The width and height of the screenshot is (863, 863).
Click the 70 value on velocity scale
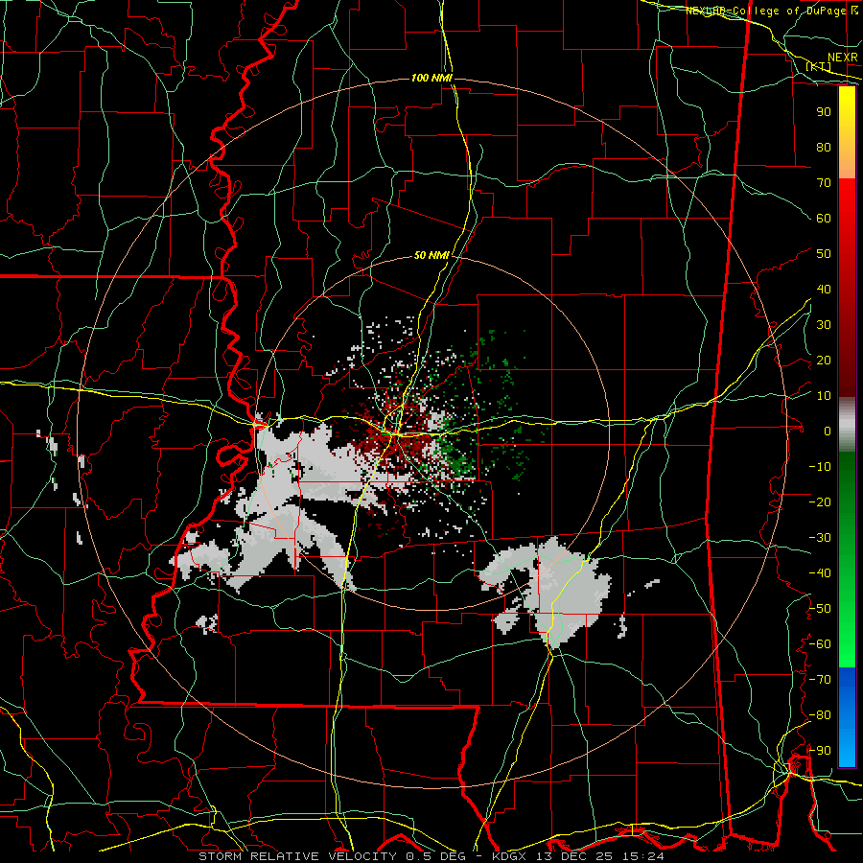coord(824,183)
